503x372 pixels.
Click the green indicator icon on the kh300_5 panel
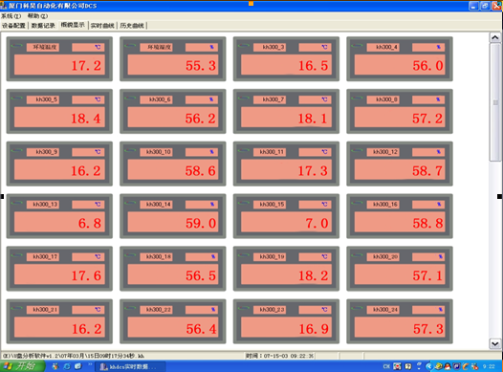16,98
